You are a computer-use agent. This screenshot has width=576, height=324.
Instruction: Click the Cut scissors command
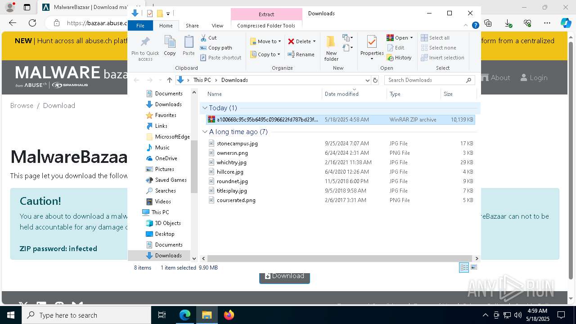click(208, 38)
